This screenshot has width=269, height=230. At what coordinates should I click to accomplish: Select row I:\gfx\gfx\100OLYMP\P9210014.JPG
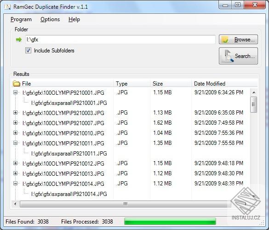pyautogui.click(x=63, y=184)
